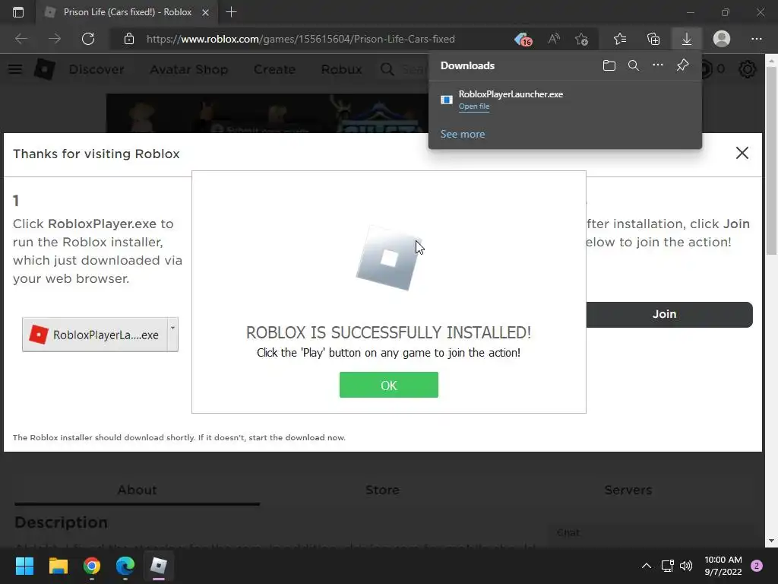The height and width of the screenshot is (584, 778).
Task: Go back to previous page
Action: pyautogui.click(x=21, y=39)
